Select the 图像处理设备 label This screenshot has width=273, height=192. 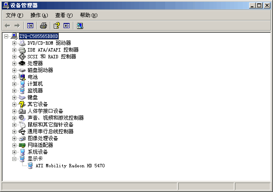click(43, 138)
